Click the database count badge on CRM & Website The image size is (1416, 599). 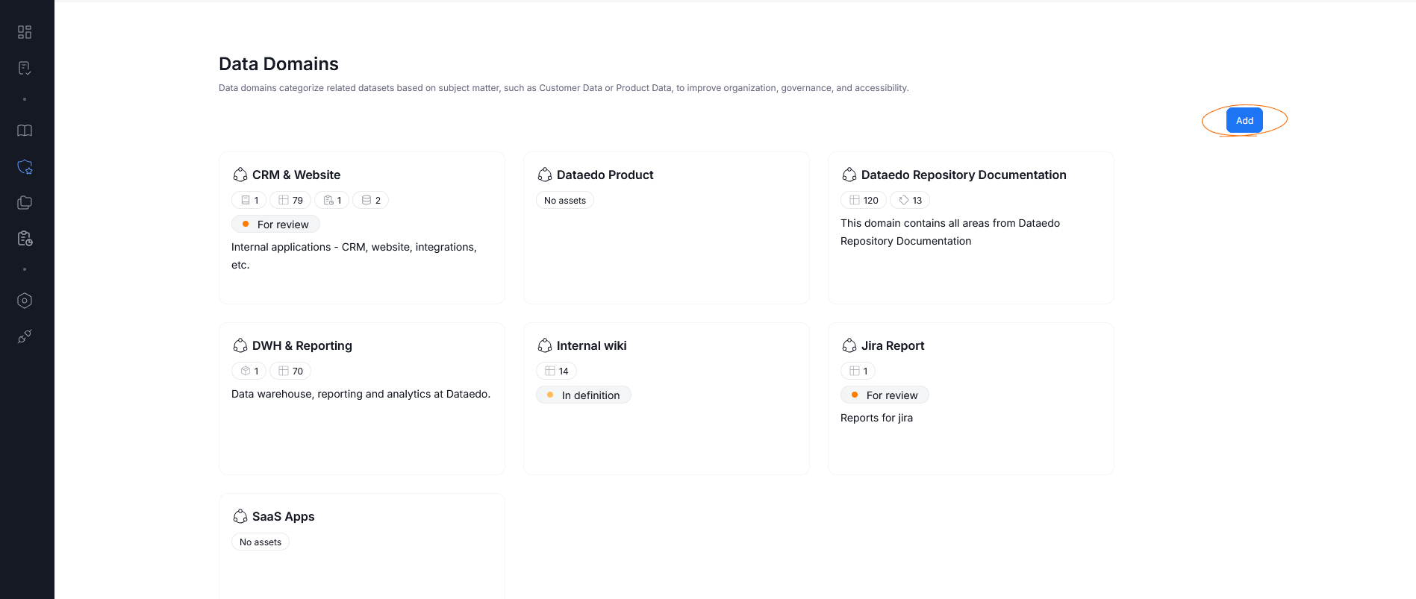point(371,200)
